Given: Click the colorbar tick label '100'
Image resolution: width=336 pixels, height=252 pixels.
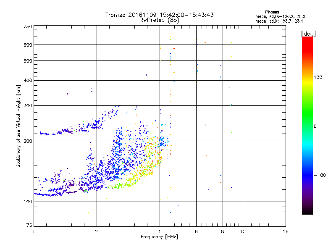Looking at the screenshot, I should click(x=318, y=77).
